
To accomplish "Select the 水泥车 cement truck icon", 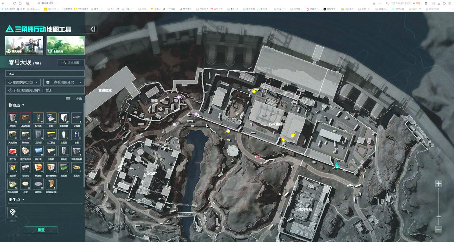I will click(x=76, y=167).
